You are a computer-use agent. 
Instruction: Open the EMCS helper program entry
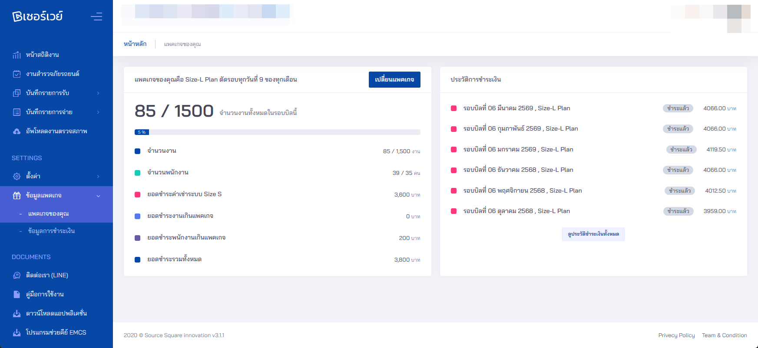click(56, 332)
